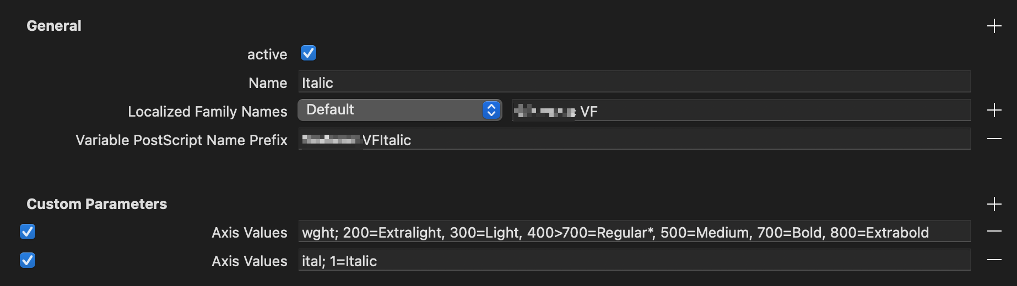The height and width of the screenshot is (286, 1017).
Task: Select the Axis Values label in wght row
Action: (249, 233)
